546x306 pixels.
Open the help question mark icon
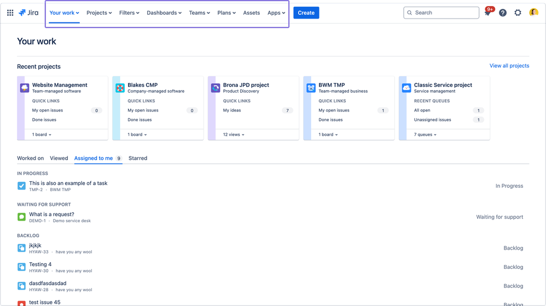(x=502, y=13)
